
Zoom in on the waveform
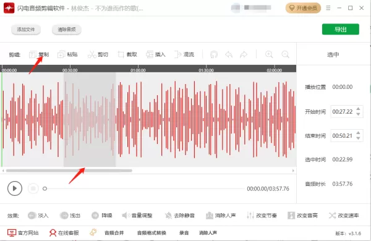[269, 54]
